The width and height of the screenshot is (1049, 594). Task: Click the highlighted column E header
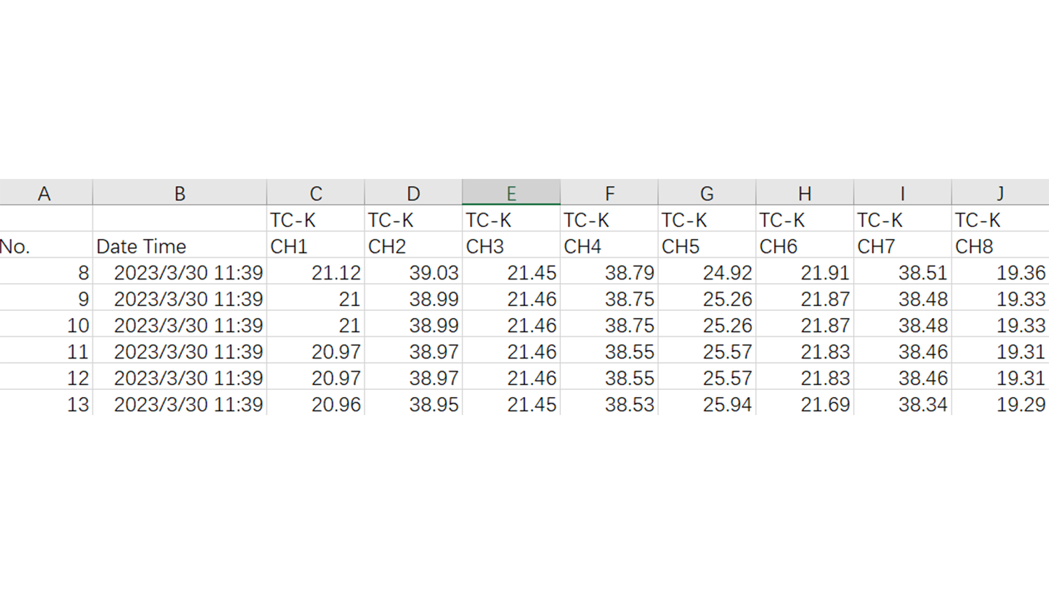(511, 193)
